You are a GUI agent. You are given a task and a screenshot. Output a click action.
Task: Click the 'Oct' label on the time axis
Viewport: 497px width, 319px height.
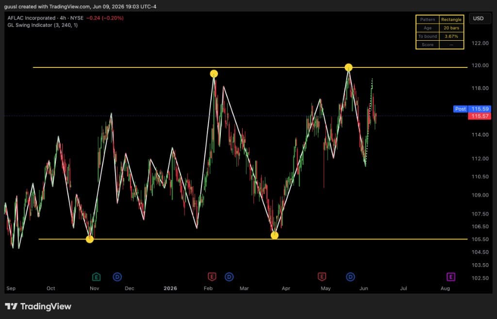click(50, 288)
